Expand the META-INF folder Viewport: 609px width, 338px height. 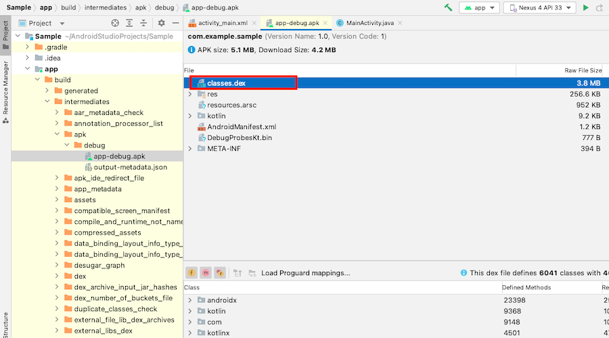(x=190, y=149)
